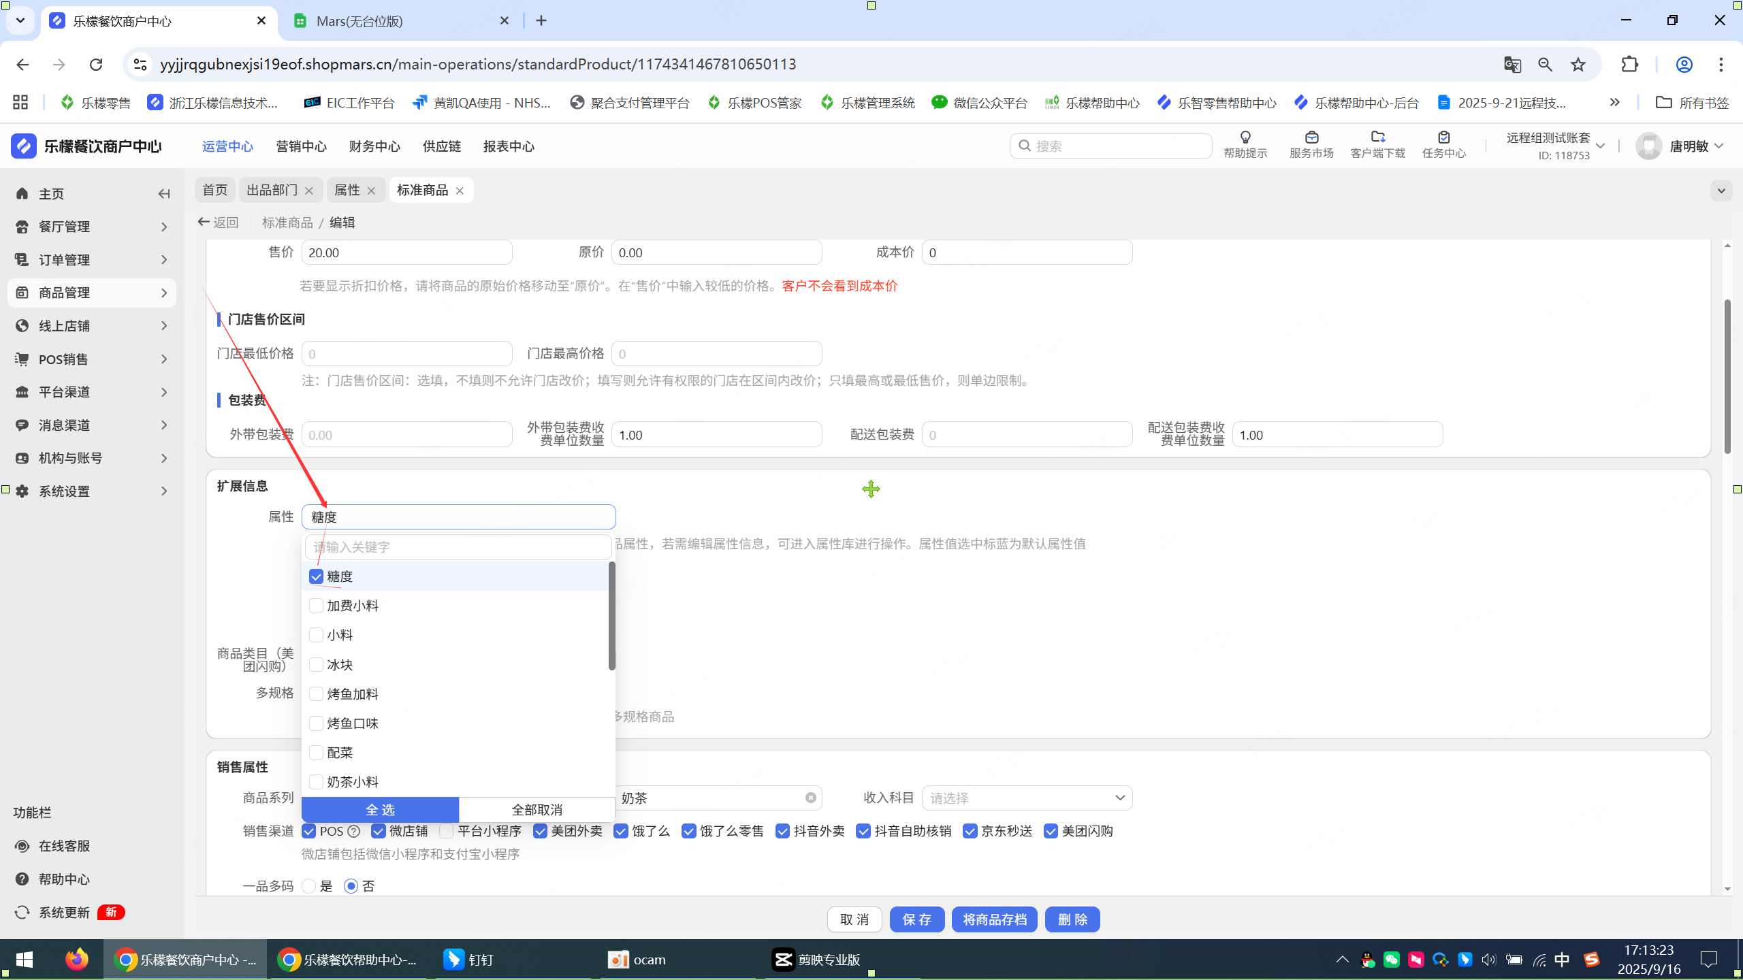Viewport: 1743px width, 980px height.
Task: Switch to the 首页 tab
Action: 215,190
